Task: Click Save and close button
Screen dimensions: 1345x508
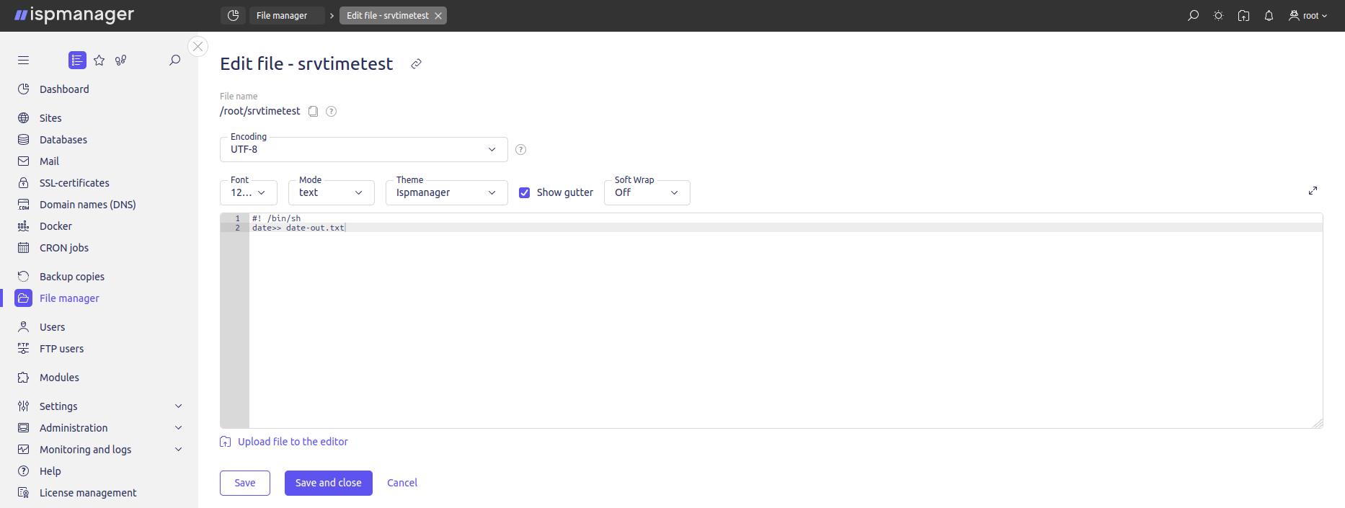Action: [329, 483]
